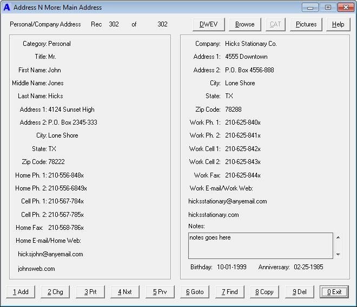
Task: Click inside the Notes text box
Action: click(x=260, y=246)
